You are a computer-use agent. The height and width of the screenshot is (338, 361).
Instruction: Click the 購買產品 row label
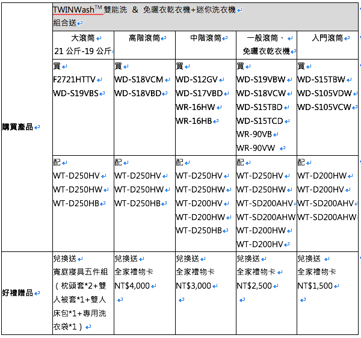pyautogui.click(x=17, y=127)
